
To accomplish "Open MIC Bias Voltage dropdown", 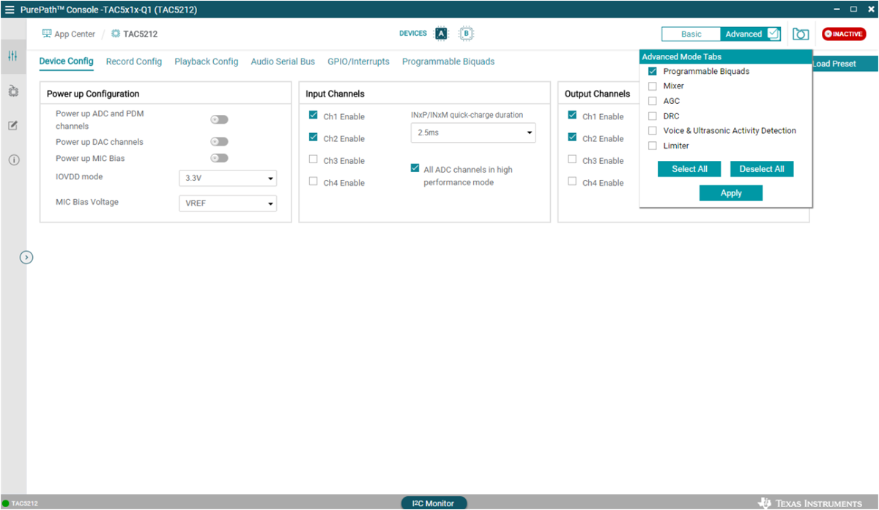I will (228, 203).
